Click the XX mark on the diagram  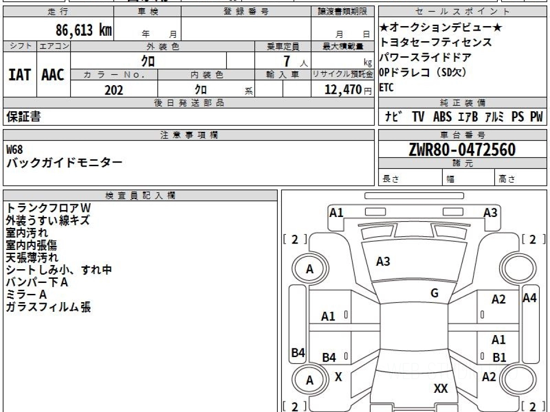coord(441,389)
